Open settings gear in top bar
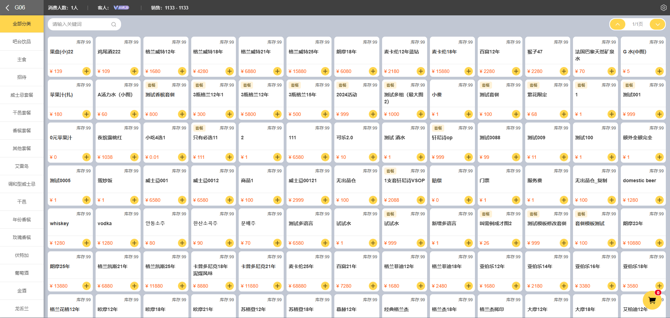 point(663,8)
